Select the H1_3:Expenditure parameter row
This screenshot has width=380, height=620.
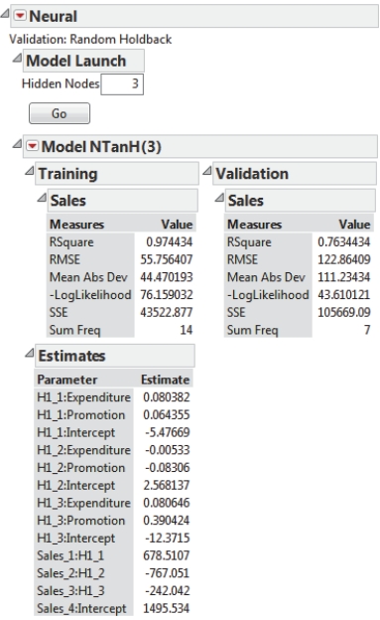coord(114,503)
